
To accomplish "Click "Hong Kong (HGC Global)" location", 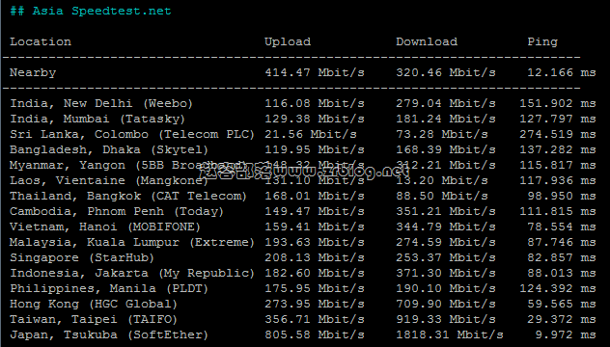I will tap(94, 304).
